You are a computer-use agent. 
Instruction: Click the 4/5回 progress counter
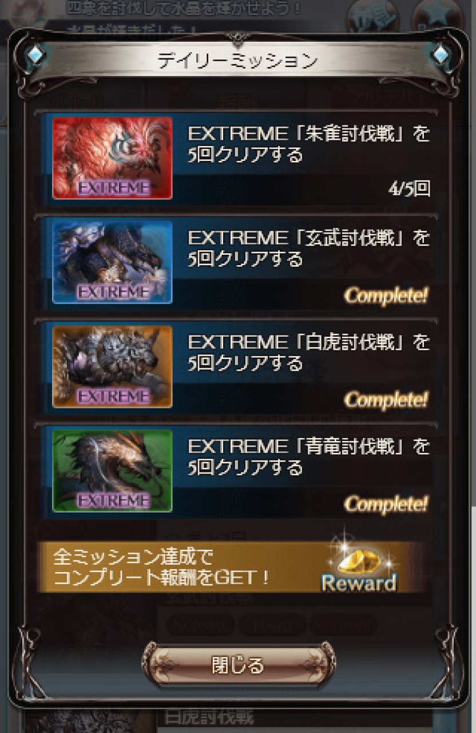tap(408, 188)
